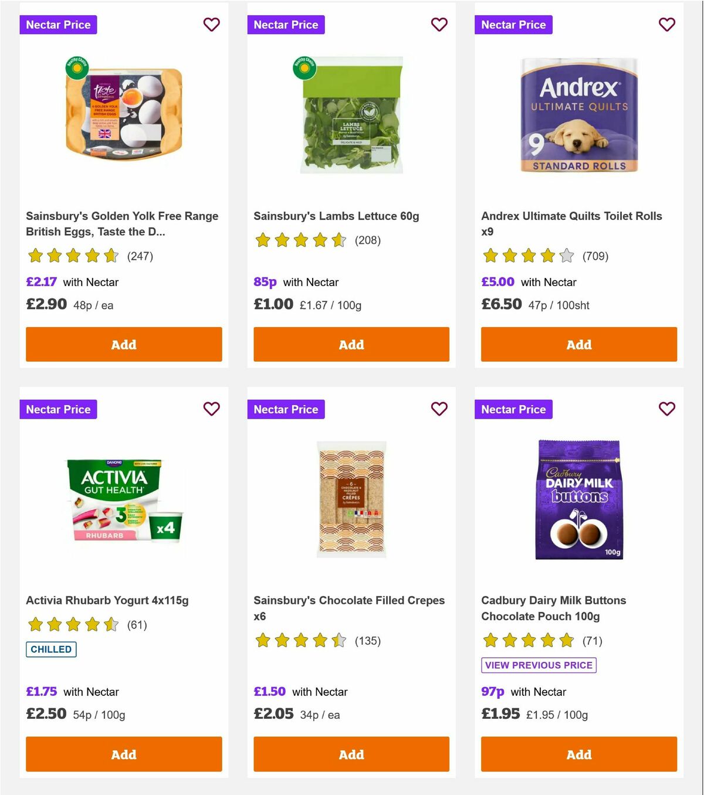Click the review count for Lambs Lettuce

click(367, 240)
